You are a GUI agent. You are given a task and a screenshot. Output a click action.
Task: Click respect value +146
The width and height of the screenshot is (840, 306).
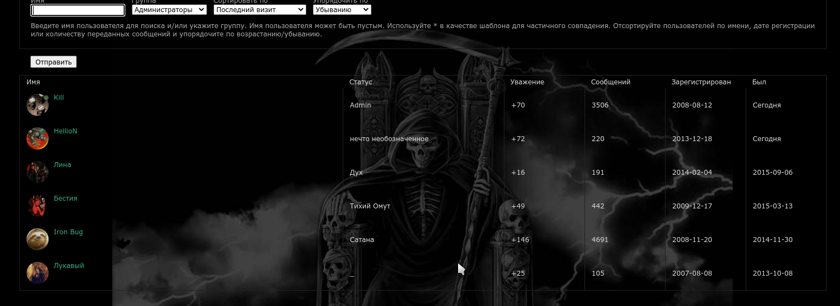tap(520, 240)
